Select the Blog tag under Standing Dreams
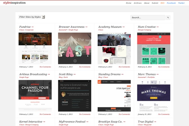The width and height of the screenshot is (189, 126). [100, 77]
